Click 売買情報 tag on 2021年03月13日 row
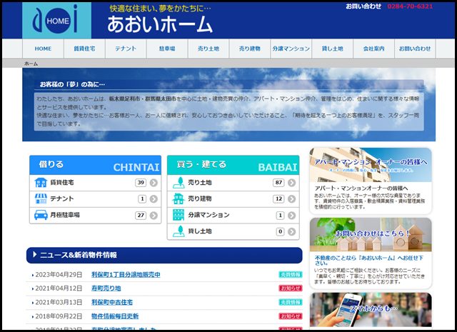 (291, 302)
